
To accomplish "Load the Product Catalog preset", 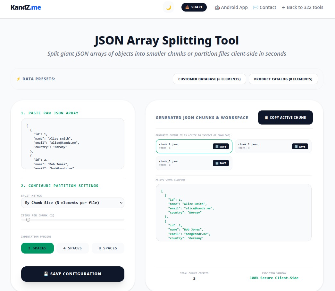I will tap(283, 79).
